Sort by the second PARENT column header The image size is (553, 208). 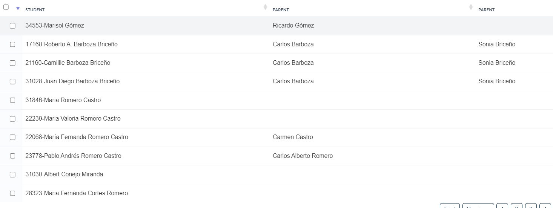(x=486, y=10)
